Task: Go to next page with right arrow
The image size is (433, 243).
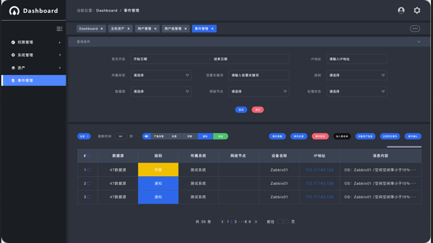Action: tap(256, 222)
